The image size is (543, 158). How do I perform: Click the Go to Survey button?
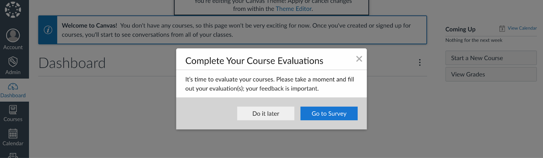coord(329,114)
